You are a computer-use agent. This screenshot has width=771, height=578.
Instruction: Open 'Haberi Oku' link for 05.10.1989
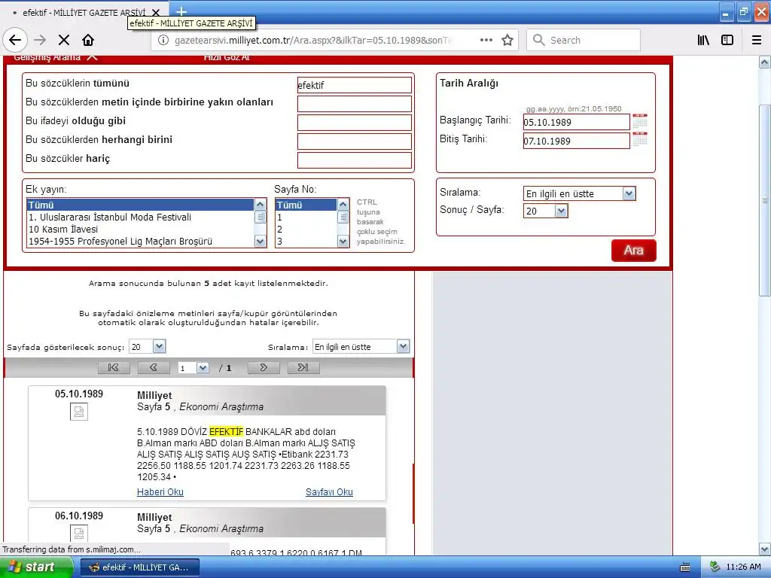160,492
